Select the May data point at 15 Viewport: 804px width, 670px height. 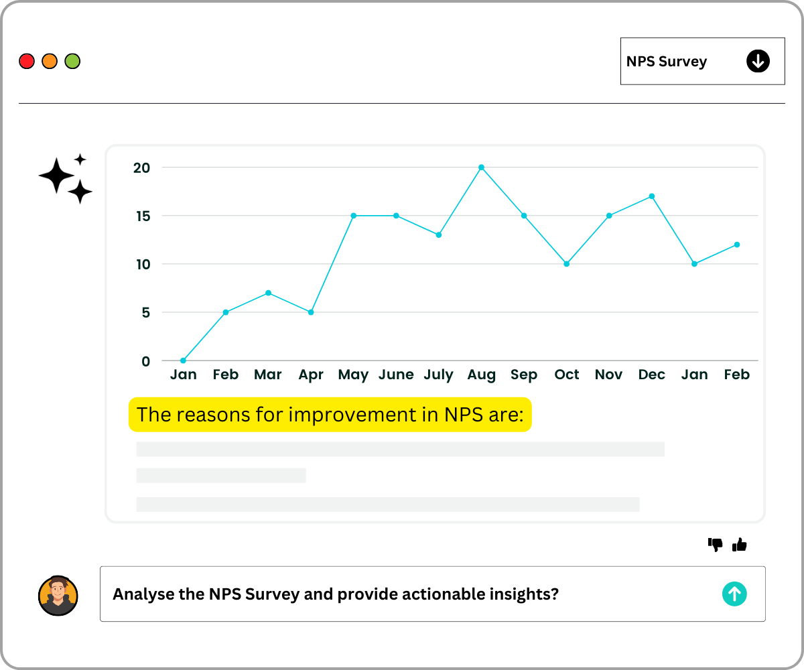click(x=353, y=216)
